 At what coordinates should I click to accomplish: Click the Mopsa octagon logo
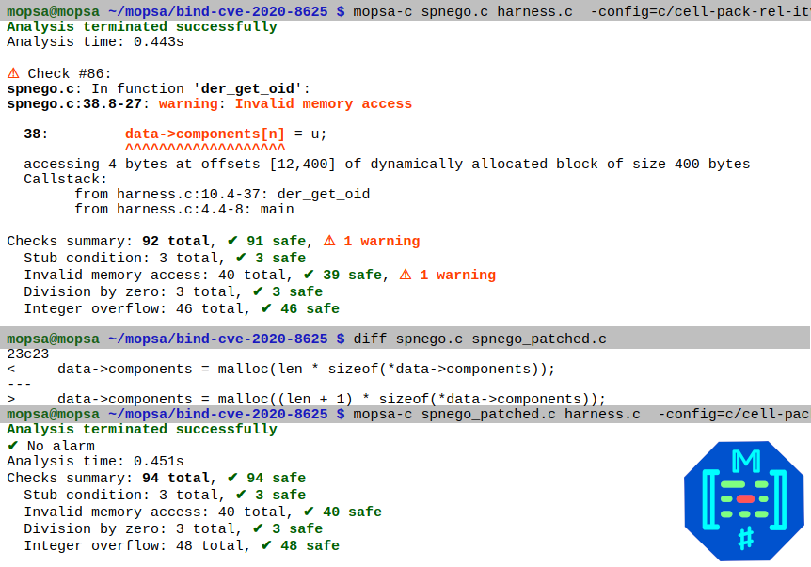[x=744, y=500]
